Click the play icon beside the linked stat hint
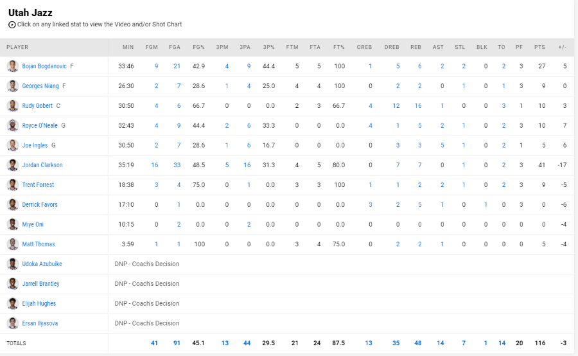The height and width of the screenshot is (356, 578). click(x=12, y=24)
